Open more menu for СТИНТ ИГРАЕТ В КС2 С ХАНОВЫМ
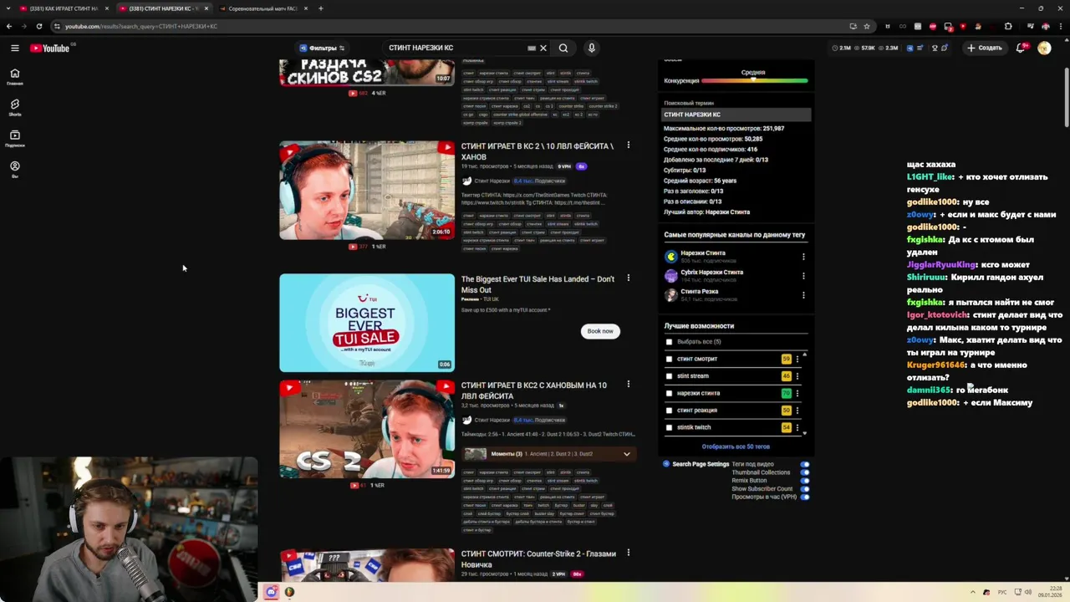 (x=628, y=385)
